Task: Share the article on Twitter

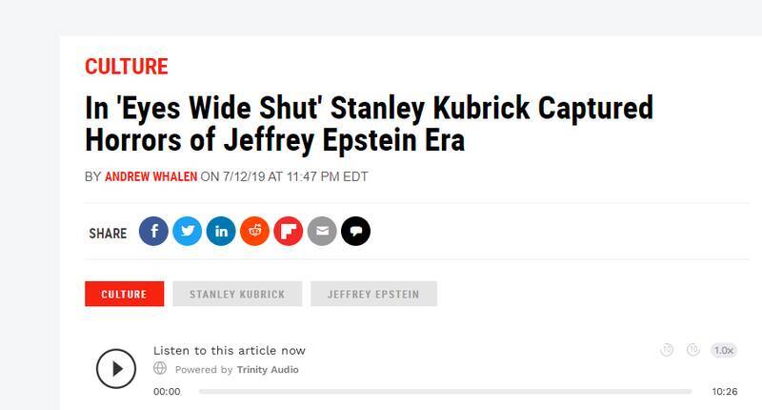Action: coord(188,232)
